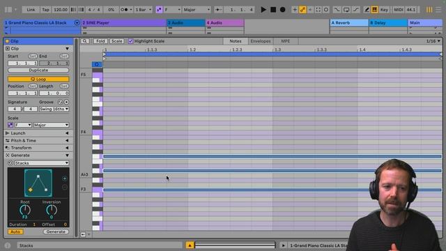446x251 pixels.
Task: Collapse the Clip section triangle
Action: [x=67, y=49]
